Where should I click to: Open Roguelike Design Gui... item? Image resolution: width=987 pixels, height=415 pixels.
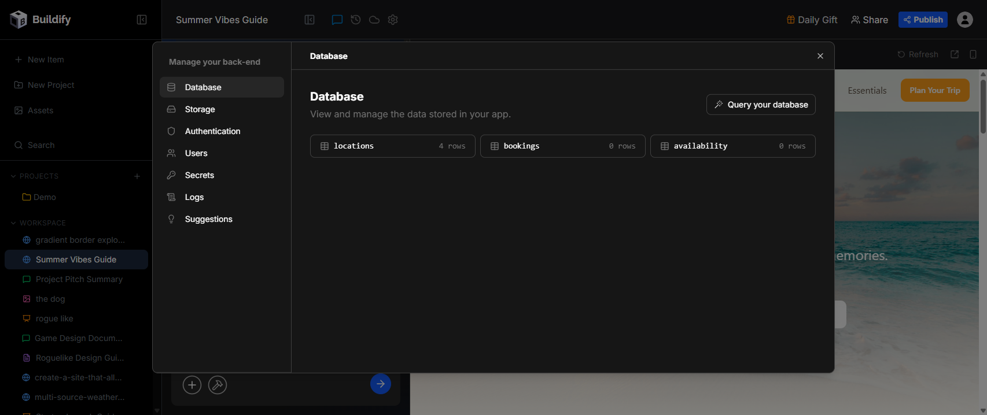76,358
